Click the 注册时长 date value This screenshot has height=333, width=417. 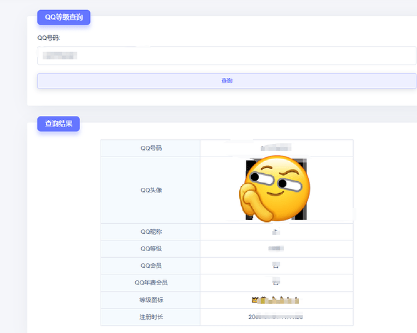point(276,317)
